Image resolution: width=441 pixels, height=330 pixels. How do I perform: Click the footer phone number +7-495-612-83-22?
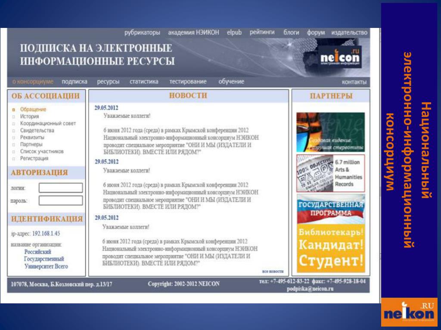289,281
